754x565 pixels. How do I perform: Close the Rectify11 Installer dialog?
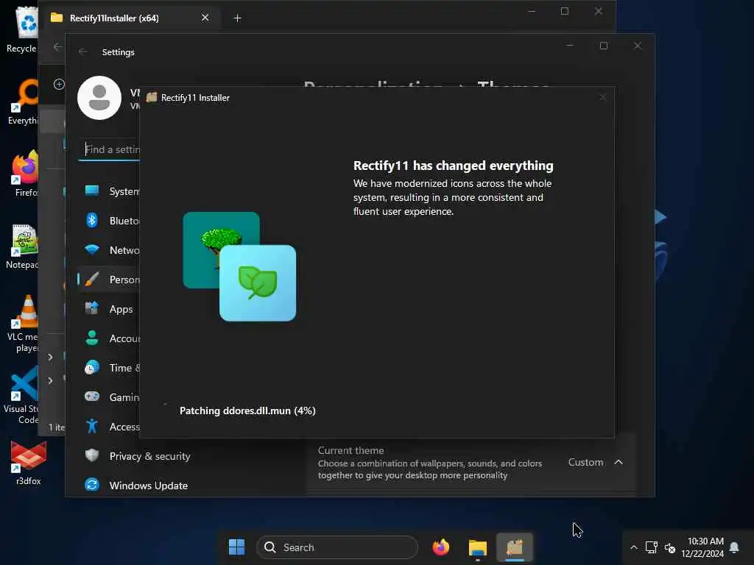602,98
